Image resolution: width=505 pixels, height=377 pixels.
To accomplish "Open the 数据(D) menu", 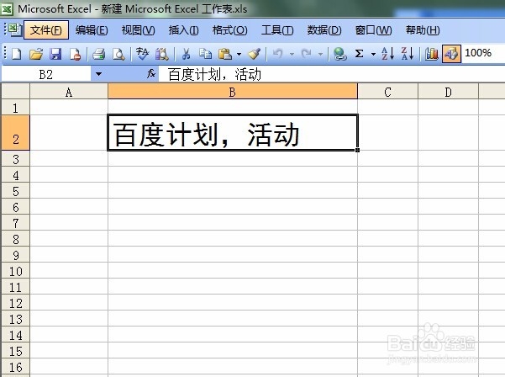I will (x=324, y=30).
